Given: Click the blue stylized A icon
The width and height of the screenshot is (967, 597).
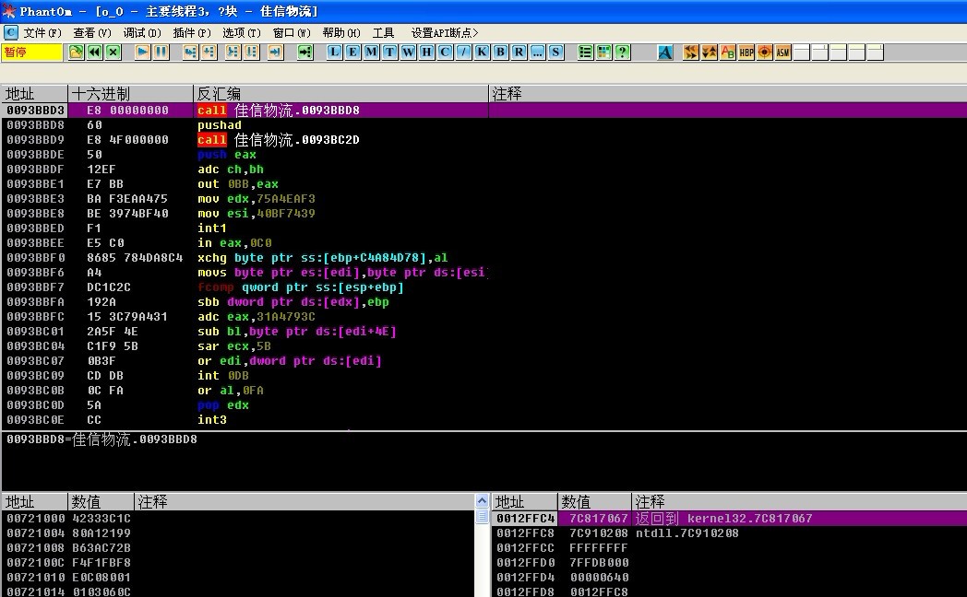Looking at the screenshot, I should click(x=664, y=53).
